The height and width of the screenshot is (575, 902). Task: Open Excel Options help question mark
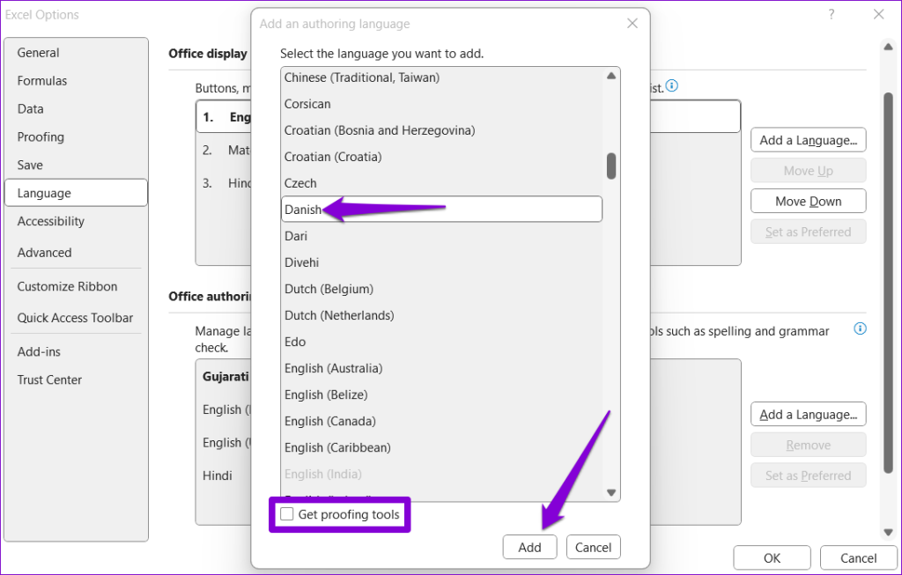point(832,14)
